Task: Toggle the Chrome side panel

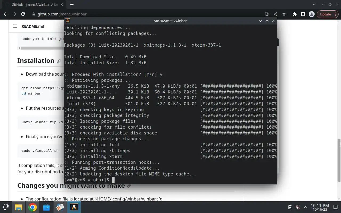Action: [x=303, y=14]
